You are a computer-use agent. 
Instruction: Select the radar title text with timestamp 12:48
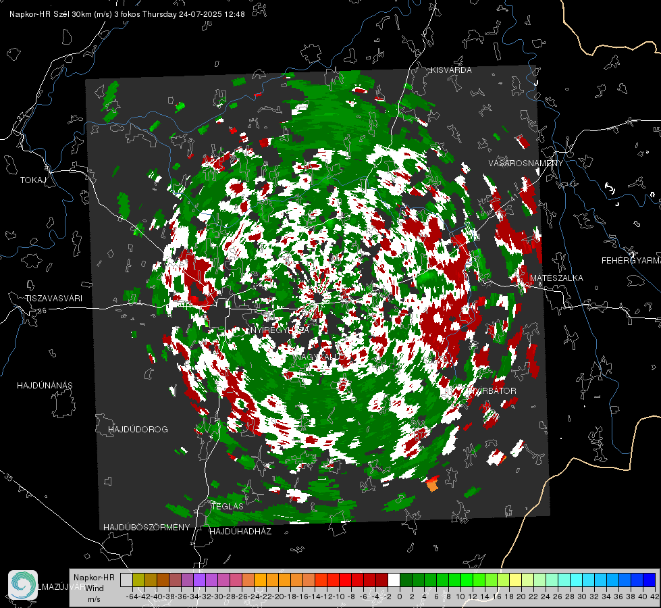127,14
